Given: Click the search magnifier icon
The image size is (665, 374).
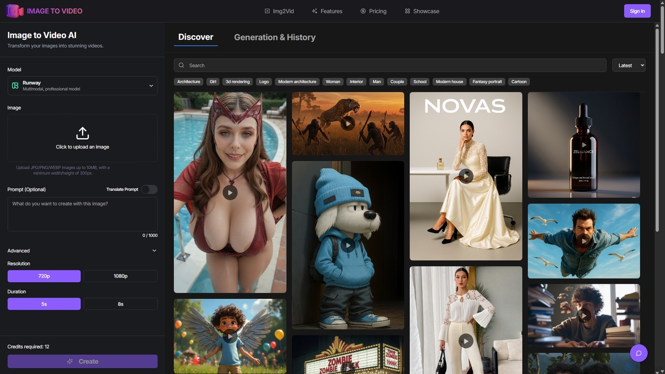Looking at the screenshot, I should tap(181, 65).
